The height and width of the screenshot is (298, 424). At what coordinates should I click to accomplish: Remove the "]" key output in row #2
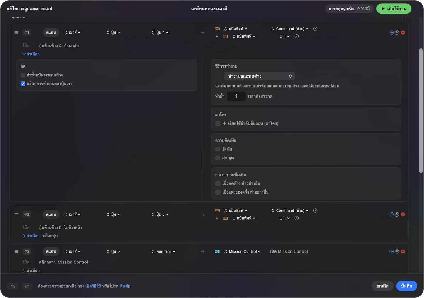[x=296, y=218]
